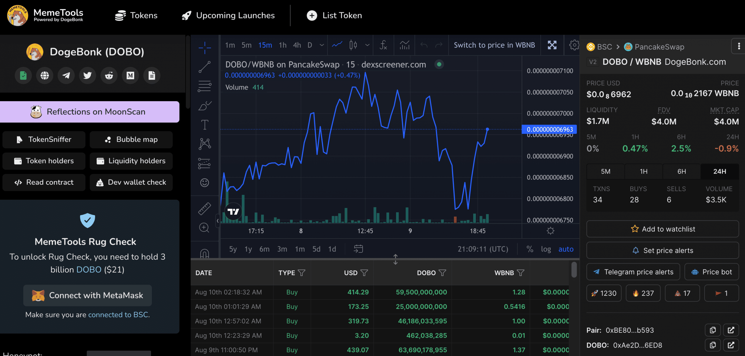Open DogeBonk Twitter page
Image resolution: width=745 pixels, height=356 pixels.
[88, 76]
